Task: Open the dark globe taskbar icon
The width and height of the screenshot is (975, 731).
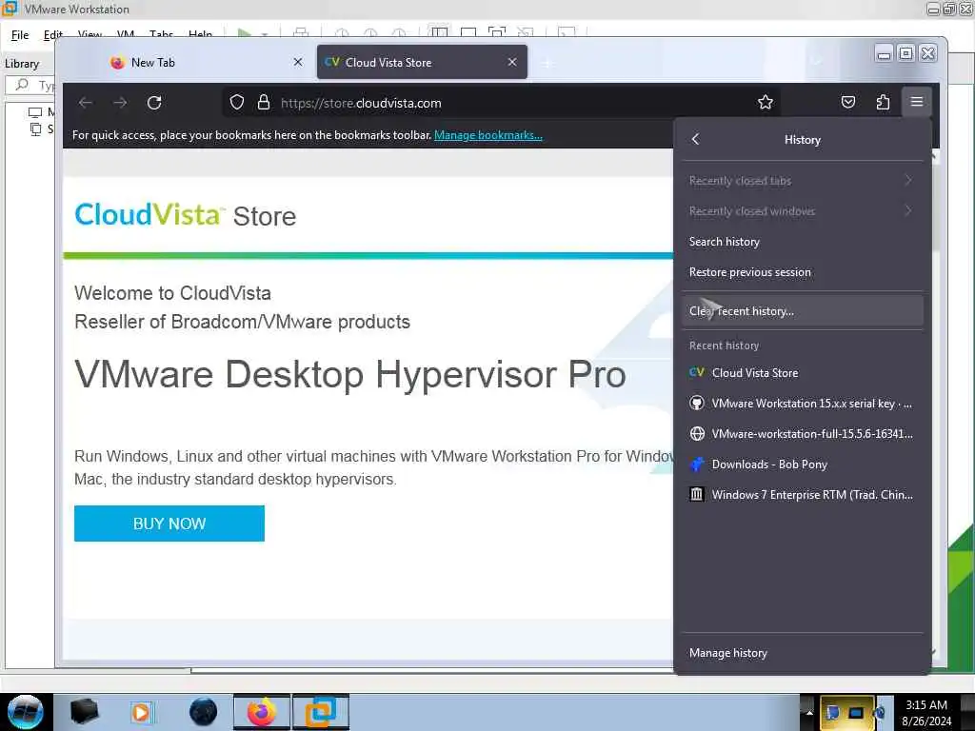Action: (204, 712)
